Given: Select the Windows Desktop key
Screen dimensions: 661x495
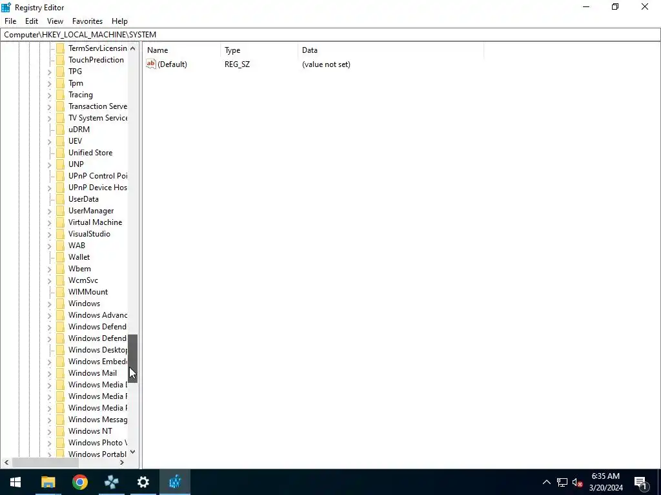Looking at the screenshot, I should [98, 350].
